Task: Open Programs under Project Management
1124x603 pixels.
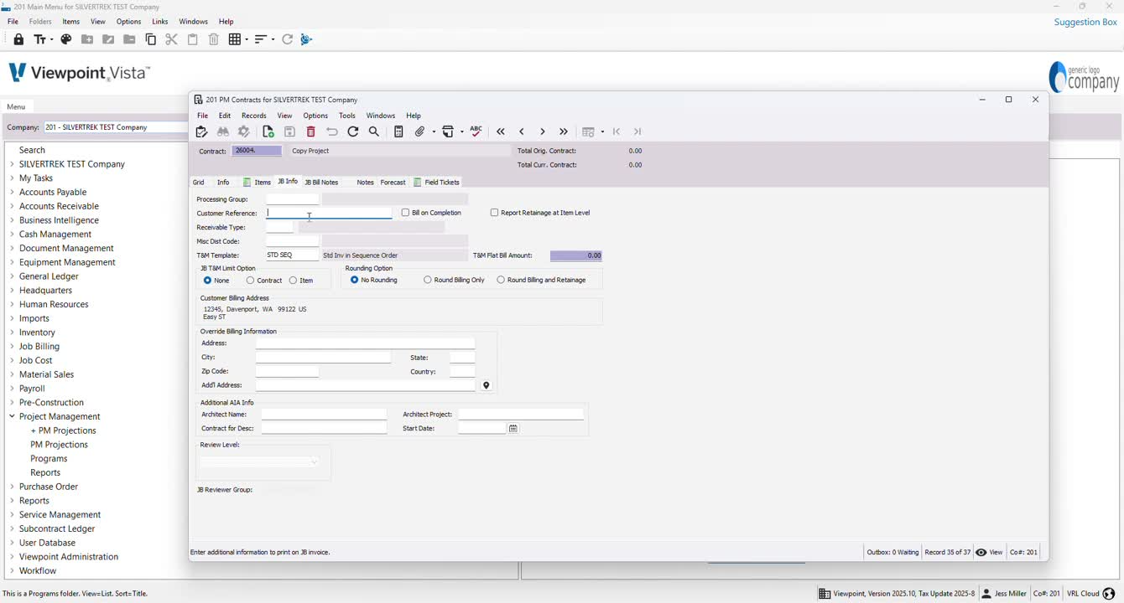Action: 49,459
